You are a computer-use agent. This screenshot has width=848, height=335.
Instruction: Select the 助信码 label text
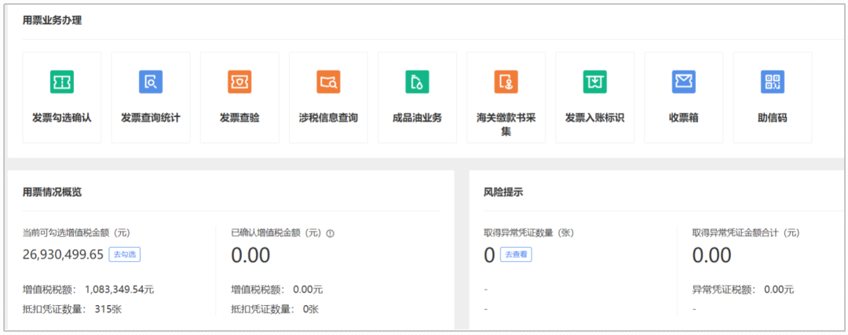773,118
